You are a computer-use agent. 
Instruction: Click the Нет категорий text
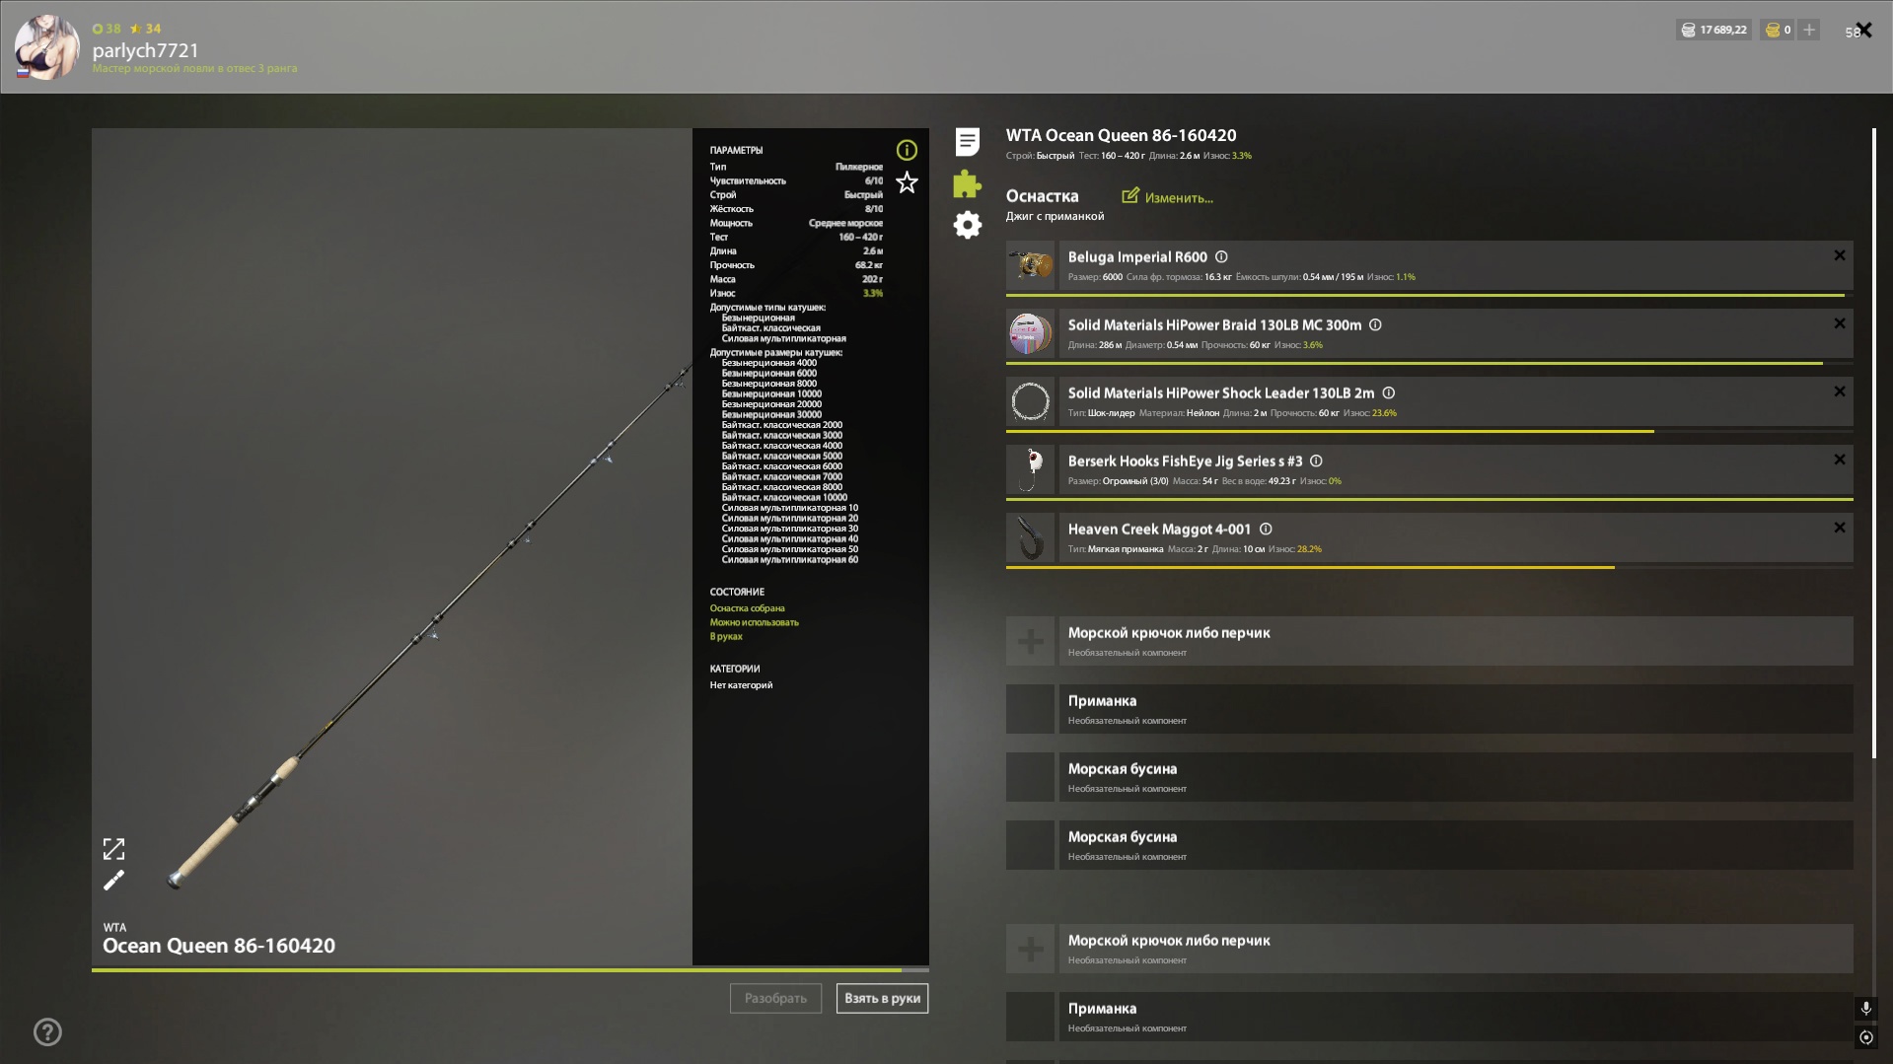741,685
